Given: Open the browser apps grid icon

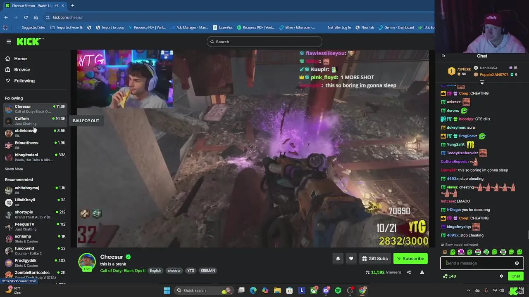Looking at the screenshot, I should 5,28.
